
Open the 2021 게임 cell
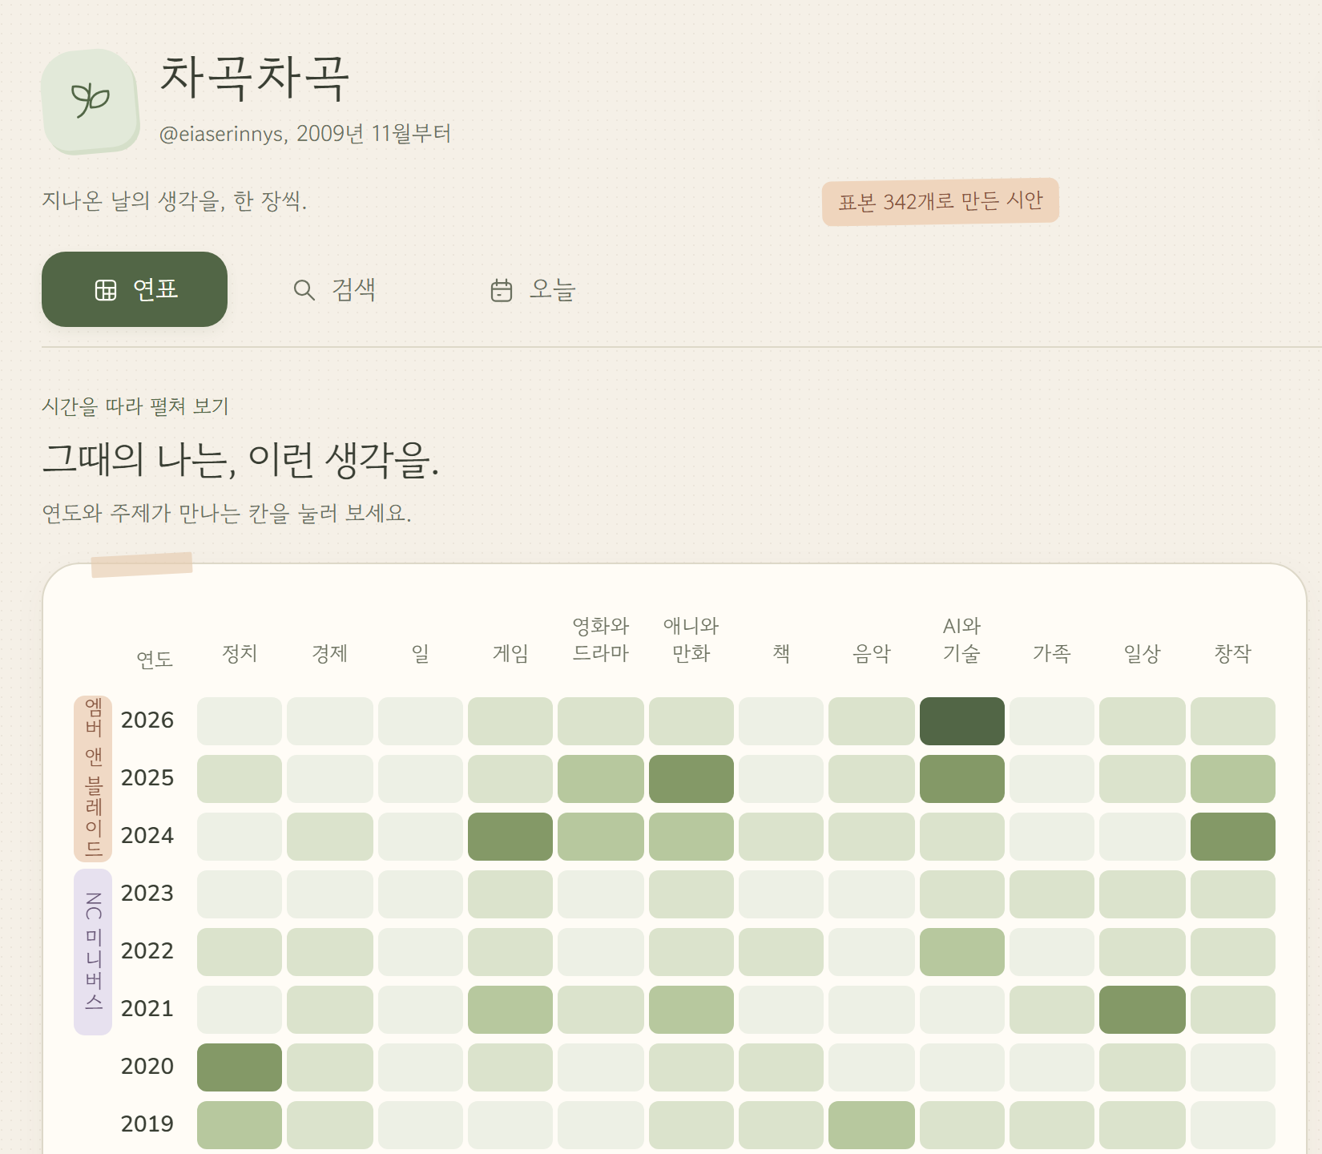click(510, 1010)
